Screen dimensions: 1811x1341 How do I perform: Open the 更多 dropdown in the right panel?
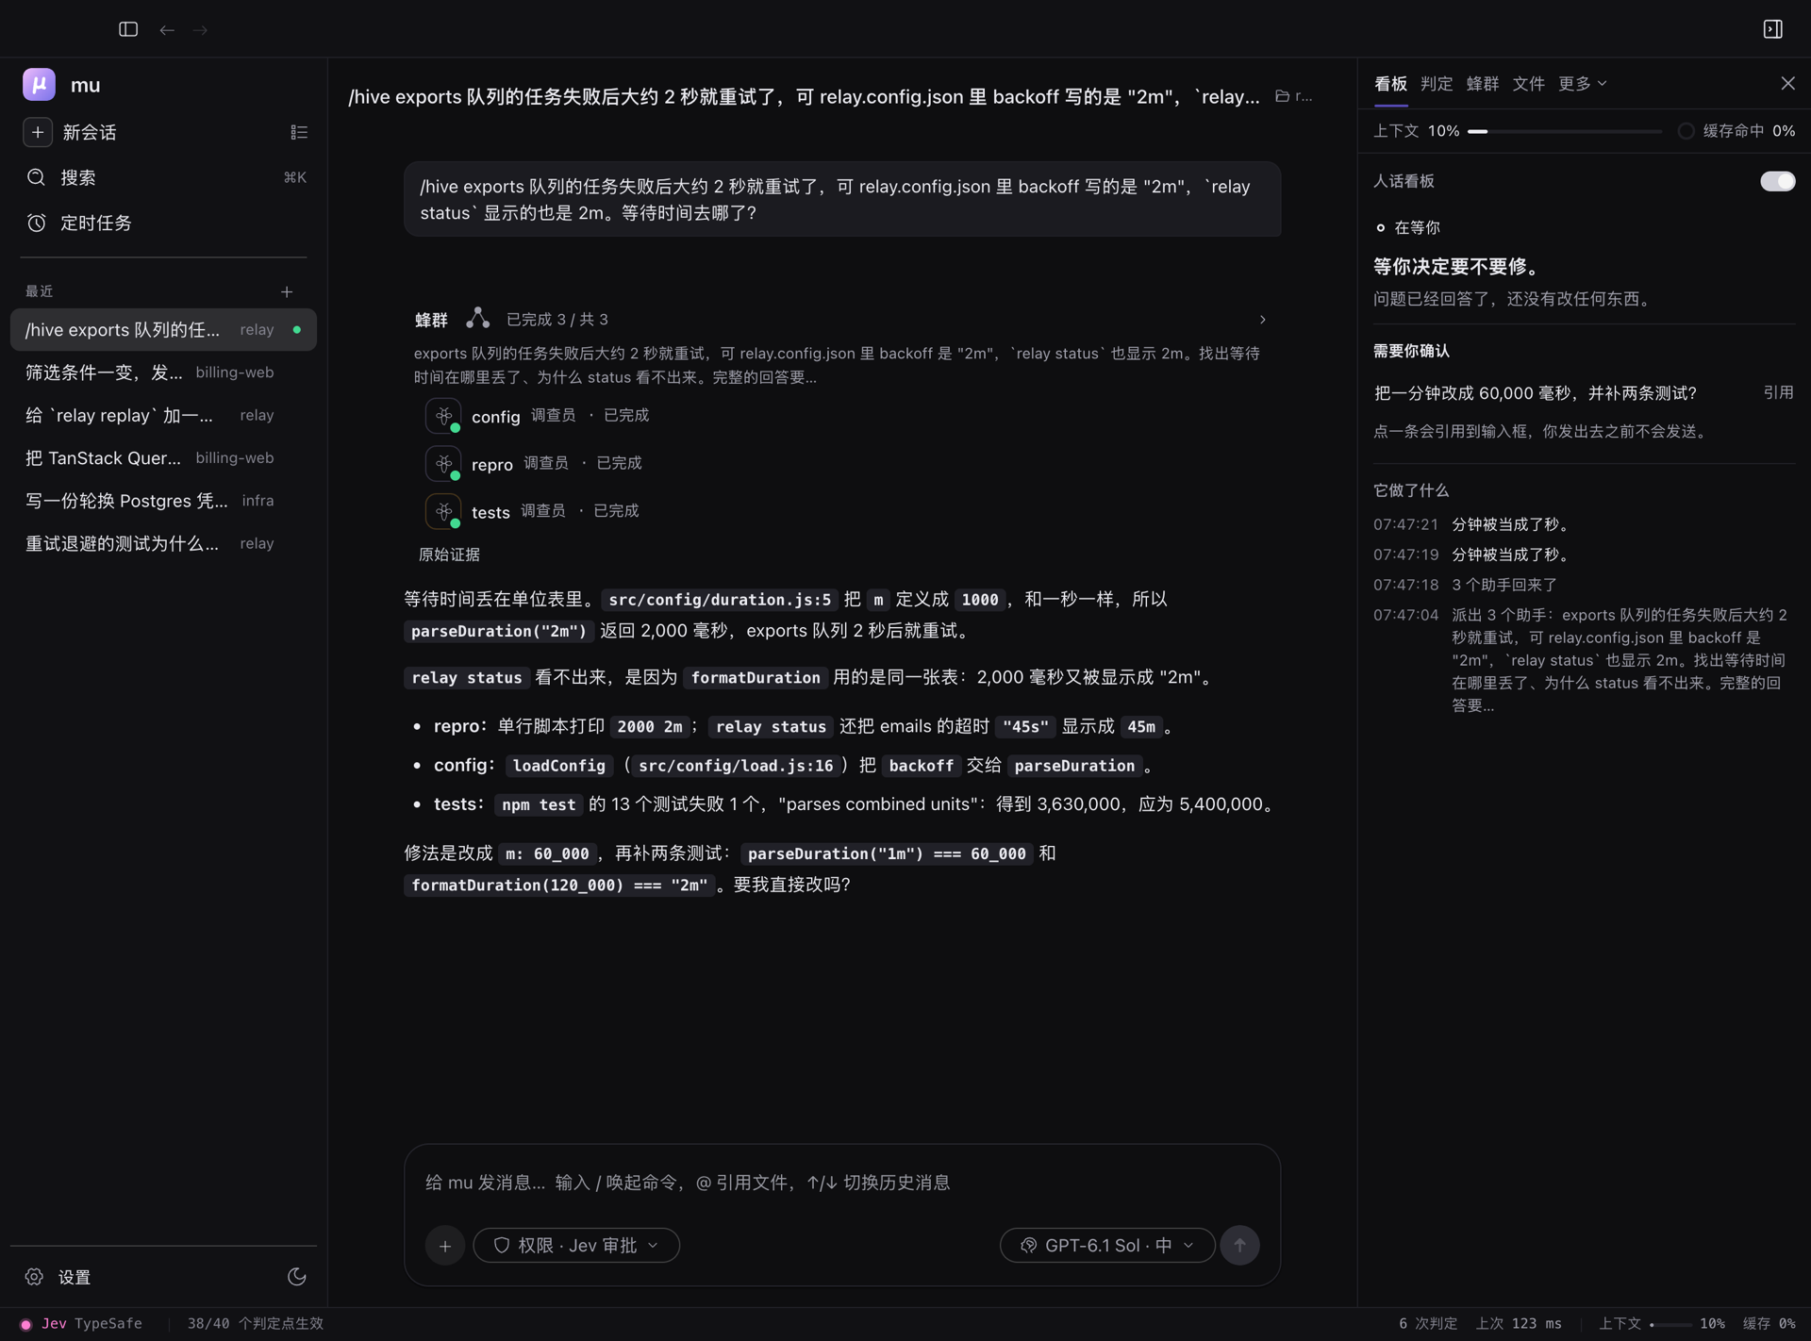point(1583,84)
